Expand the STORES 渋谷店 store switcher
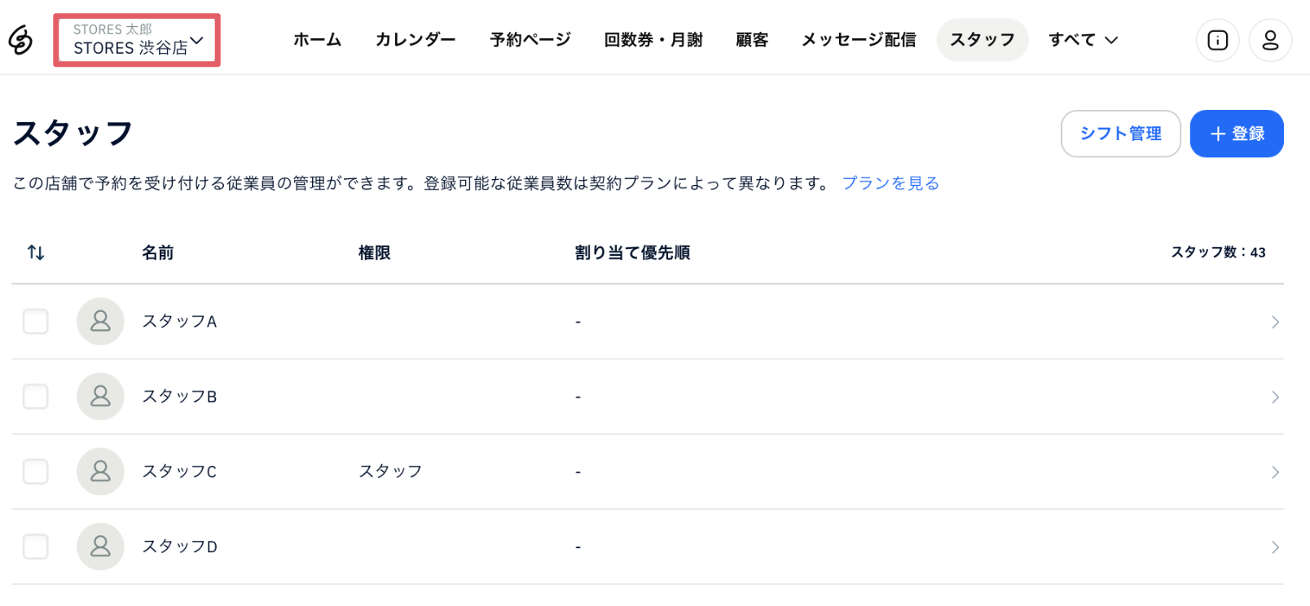The image size is (1310, 606). click(x=137, y=40)
